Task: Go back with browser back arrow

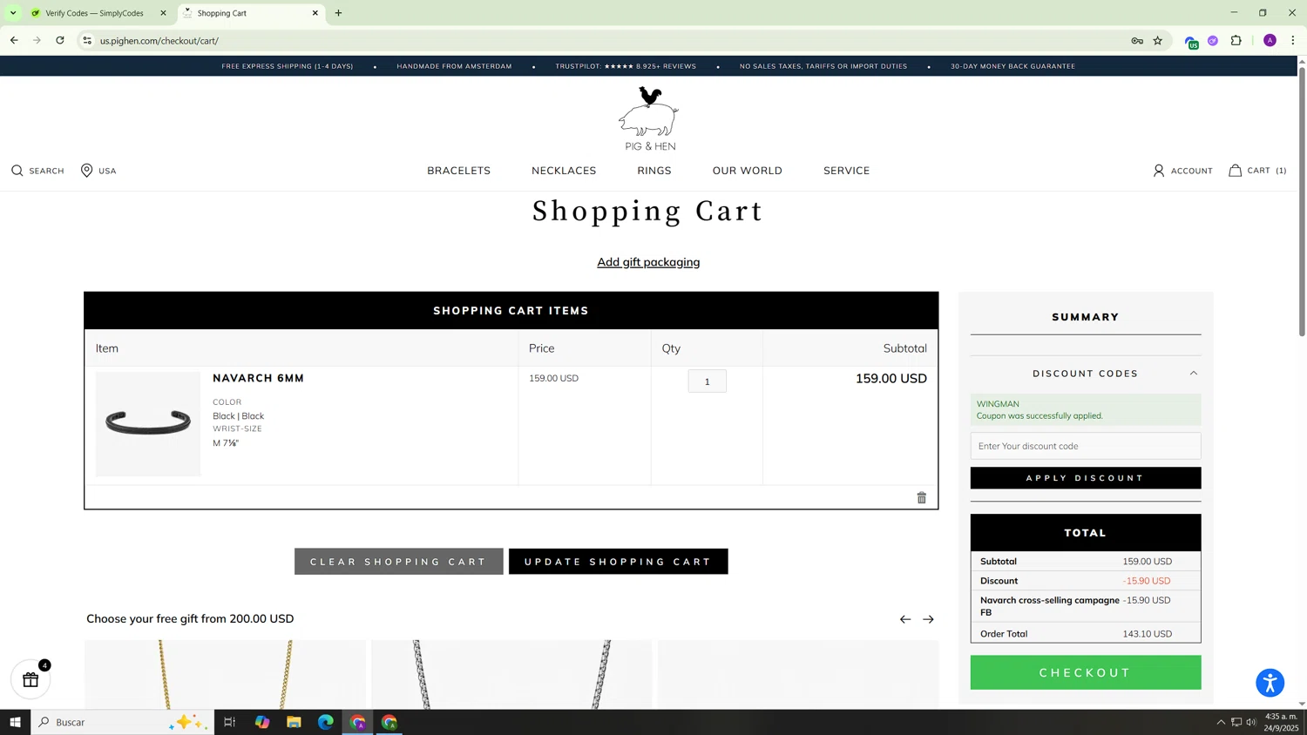Action: pos(14,40)
